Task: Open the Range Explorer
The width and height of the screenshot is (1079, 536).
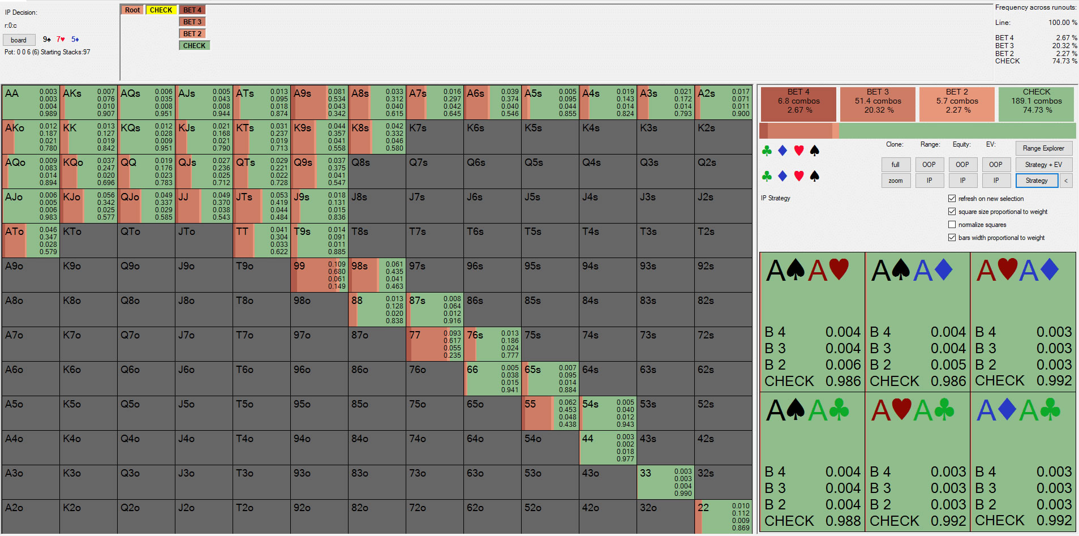Action: pos(1043,148)
